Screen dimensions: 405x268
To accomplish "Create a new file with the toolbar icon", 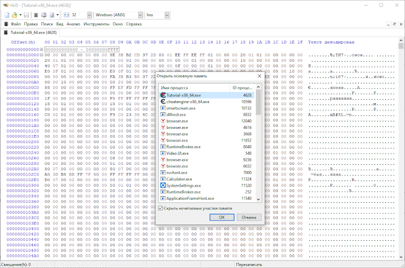I will 7,15.
